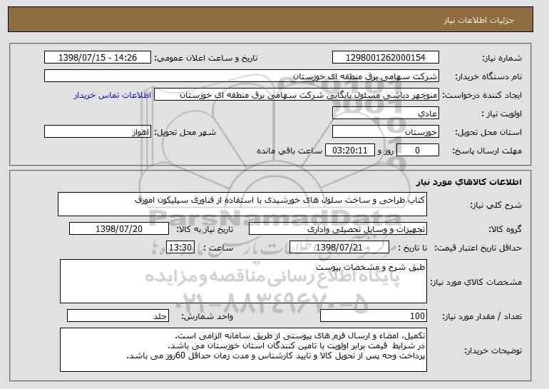Screen dimensions: 549x389
Task: Click the نام دستگاه خریدار label
Action: (488, 77)
